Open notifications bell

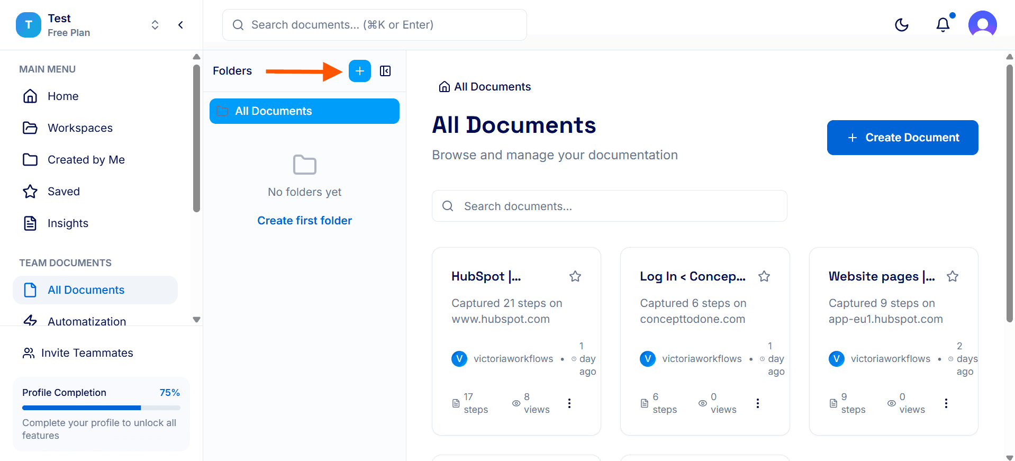[x=943, y=25]
